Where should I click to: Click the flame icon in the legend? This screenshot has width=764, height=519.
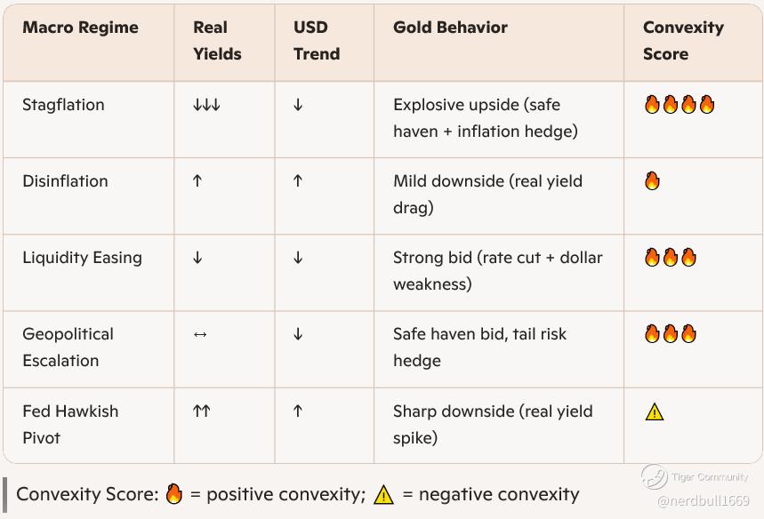coord(174,494)
